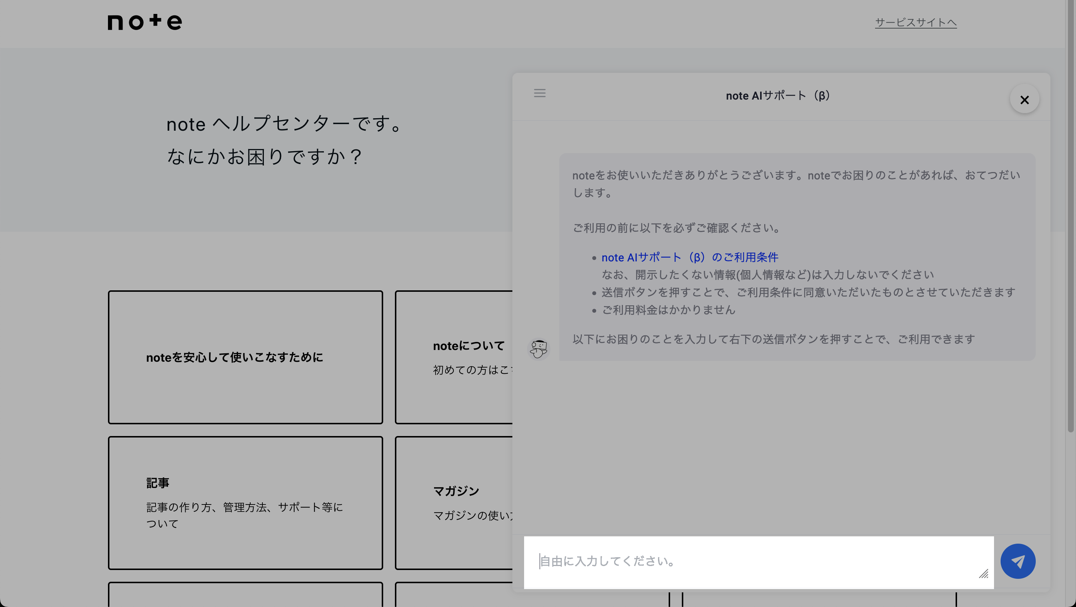The height and width of the screenshot is (607, 1076).
Task: Open the noteを安心して使いこなすために card
Action: [x=245, y=357]
